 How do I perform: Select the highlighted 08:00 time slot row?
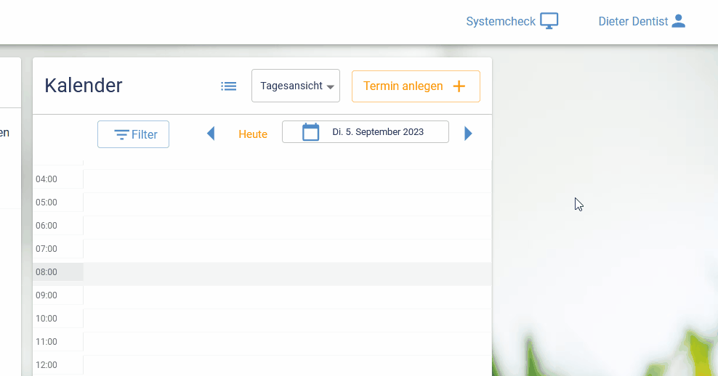(x=287, y=272)
